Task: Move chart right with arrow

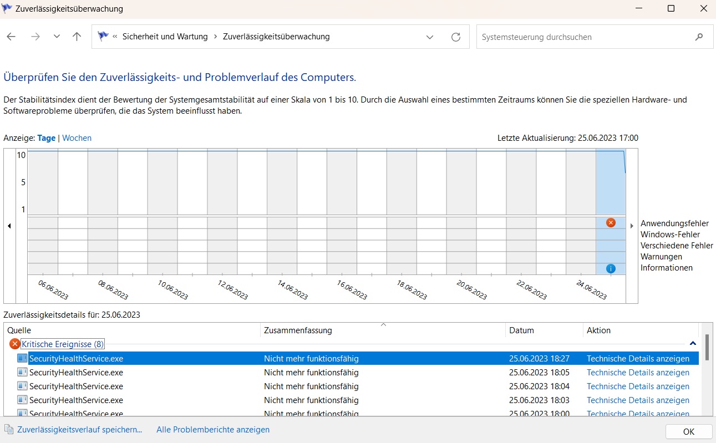Action: tap(632, 226)
